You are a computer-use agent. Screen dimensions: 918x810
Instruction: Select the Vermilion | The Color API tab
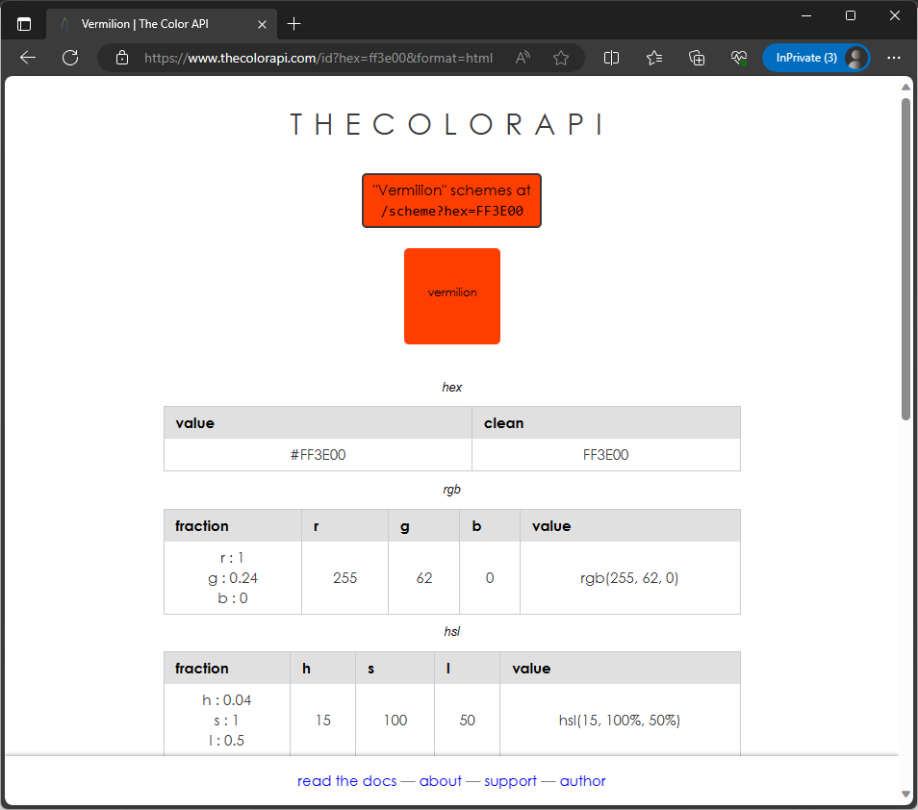click(160, 24)
